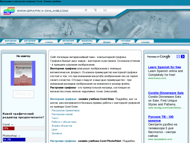
Task: Open the sitemap icon in header
Action: tap(95, 10)
